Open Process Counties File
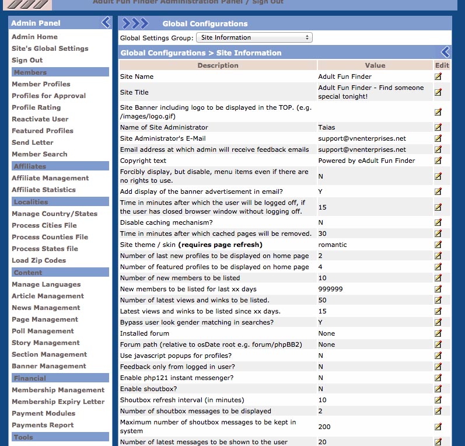 [x=50, y=237]
